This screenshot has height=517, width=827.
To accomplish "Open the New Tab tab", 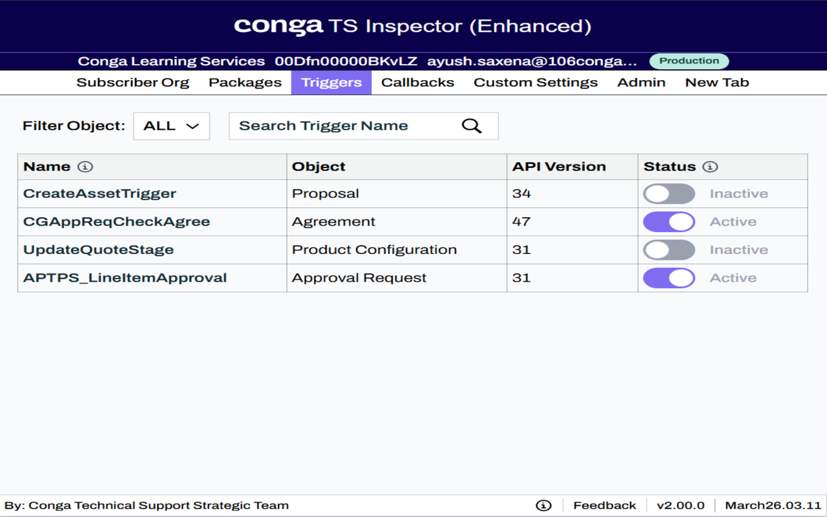I will pos(717,83).
